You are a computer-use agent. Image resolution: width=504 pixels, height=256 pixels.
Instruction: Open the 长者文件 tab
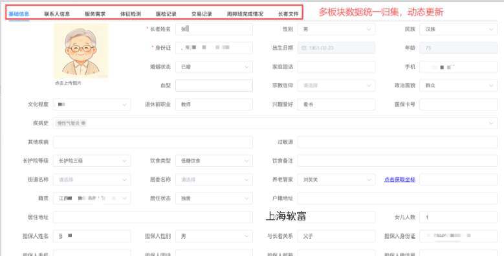[x=289, y=14]
